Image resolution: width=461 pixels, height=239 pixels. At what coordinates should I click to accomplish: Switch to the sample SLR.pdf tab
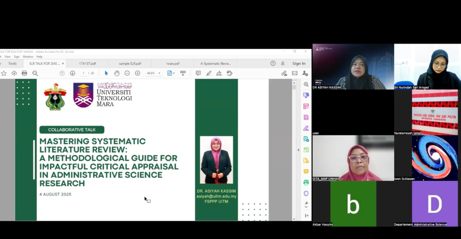[130, 64]
